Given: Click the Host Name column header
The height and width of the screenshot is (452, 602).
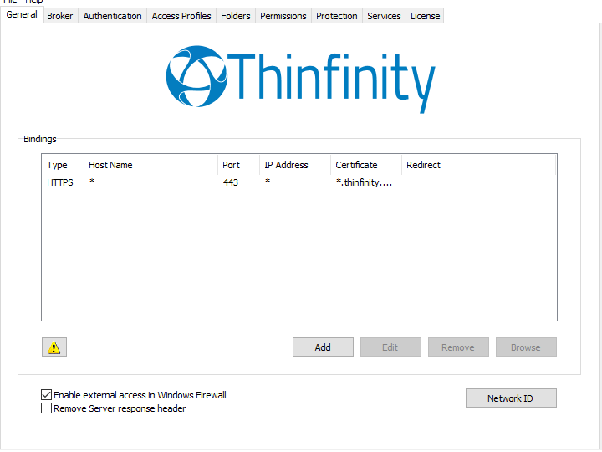Looking at the screenshot, I should tap(150, 165).
